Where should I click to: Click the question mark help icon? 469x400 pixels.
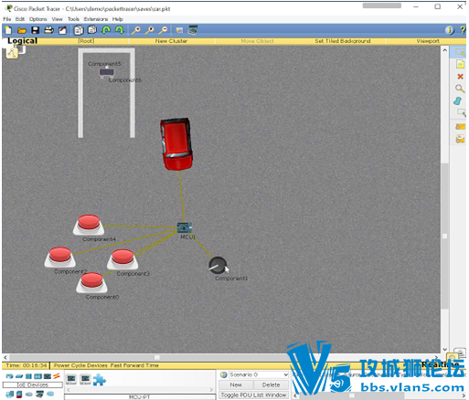pos(463,30)
